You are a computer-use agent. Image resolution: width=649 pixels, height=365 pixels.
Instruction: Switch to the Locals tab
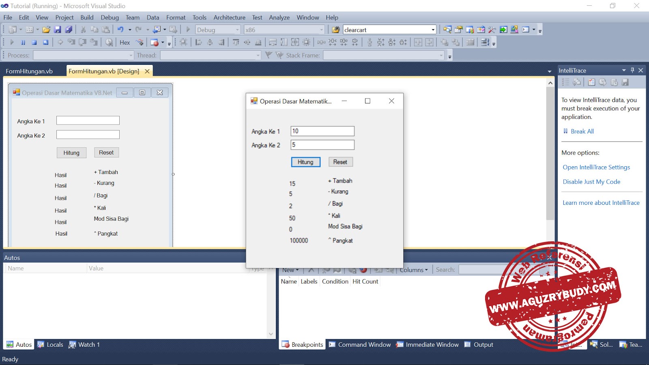[51, 344]
